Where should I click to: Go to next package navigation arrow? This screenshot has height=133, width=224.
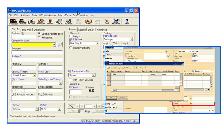pos(94,106)
